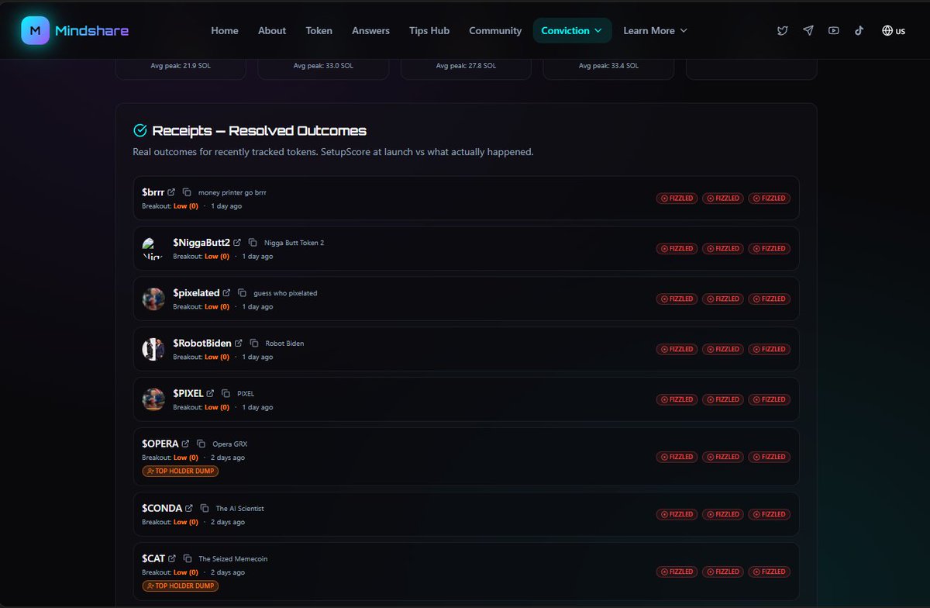Click 'Avg peak: 33.0 SOL' text
Image resolution: width=930 pixels, height=608 pixels.
(323, 66)
